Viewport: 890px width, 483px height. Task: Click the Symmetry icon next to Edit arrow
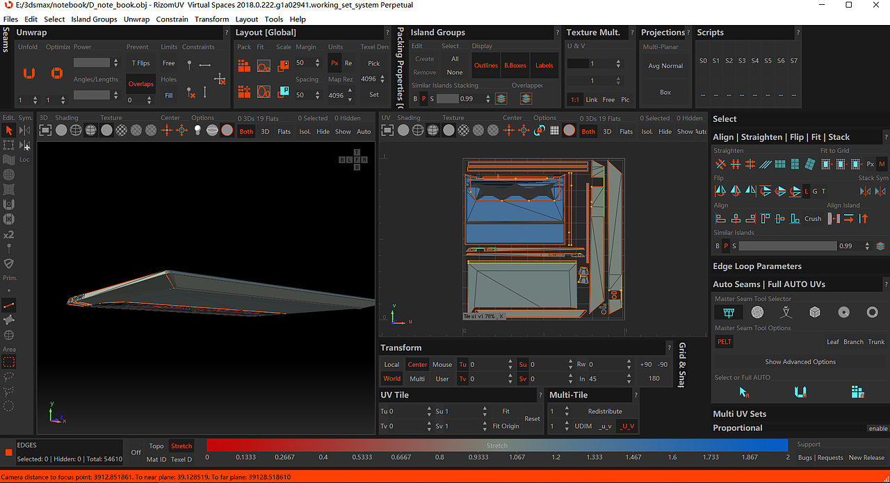pyautogui.click(x=25, y=130)
